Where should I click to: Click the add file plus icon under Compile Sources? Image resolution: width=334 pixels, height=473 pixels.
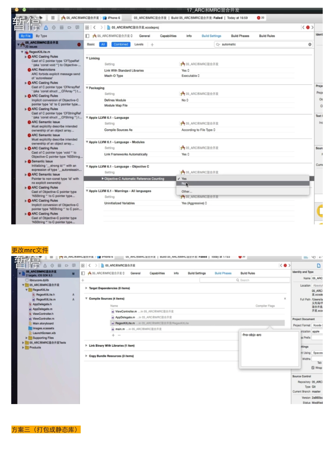coord(113,335)
